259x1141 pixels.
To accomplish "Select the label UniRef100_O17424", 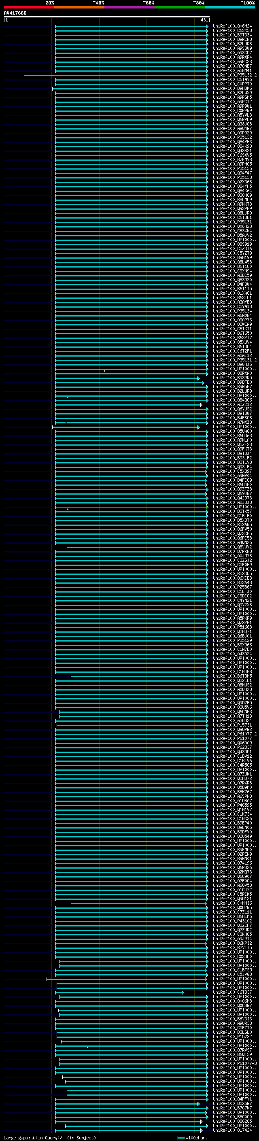I will [x=232, y=1131].
